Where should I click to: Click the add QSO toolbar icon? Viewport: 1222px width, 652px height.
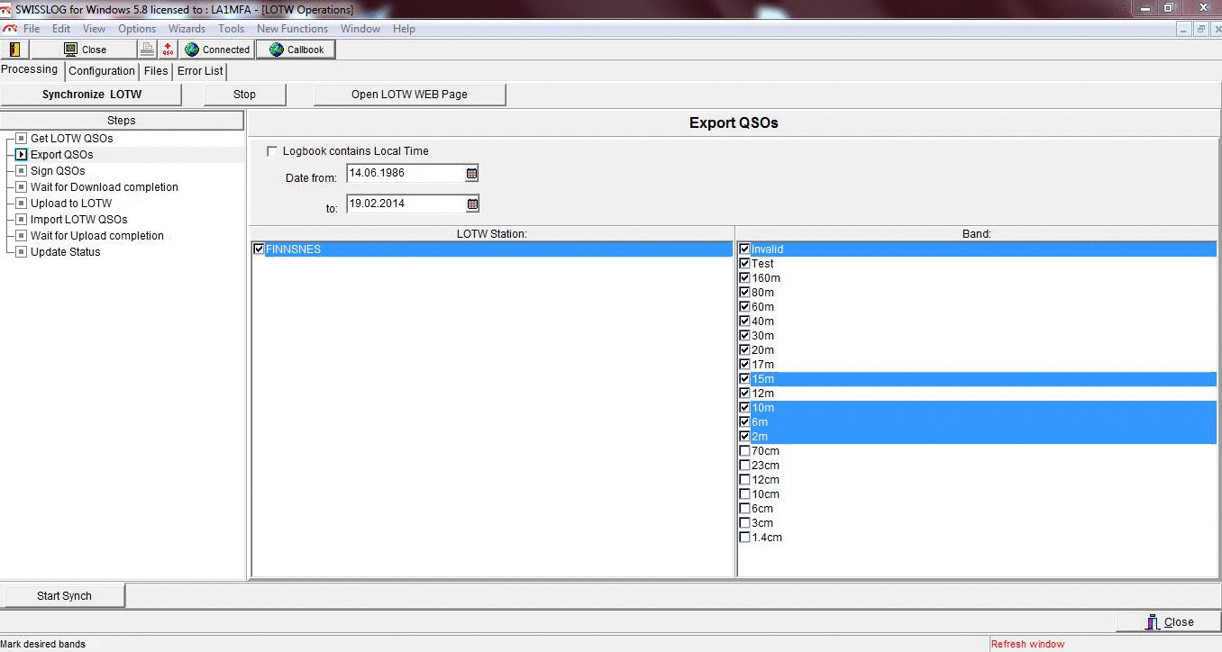point(169,50)
